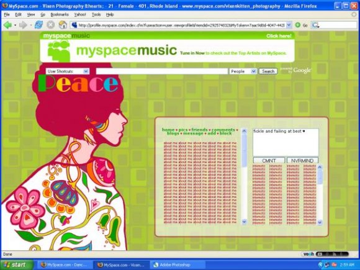Click the Veoh icon in status bar
360x270 pixels.
pyautogui.click(x=308, y=254)
